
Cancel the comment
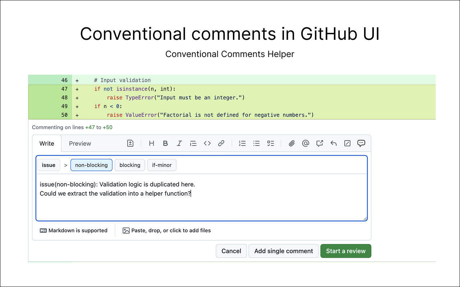(231, 251)
